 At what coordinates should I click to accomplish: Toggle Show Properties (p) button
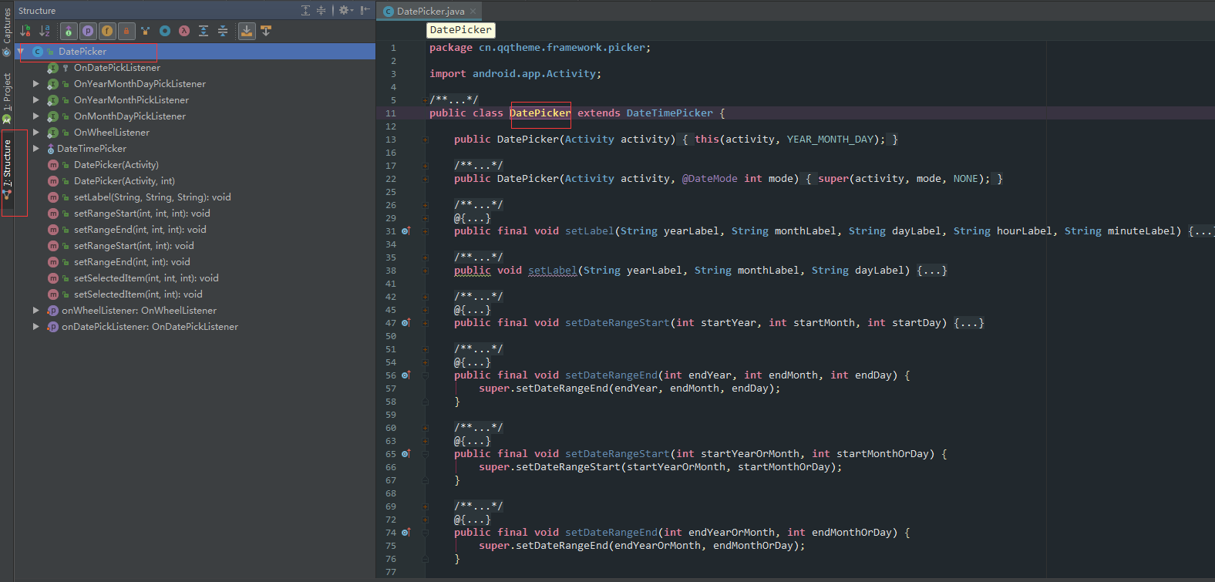[x=88, y=31]
